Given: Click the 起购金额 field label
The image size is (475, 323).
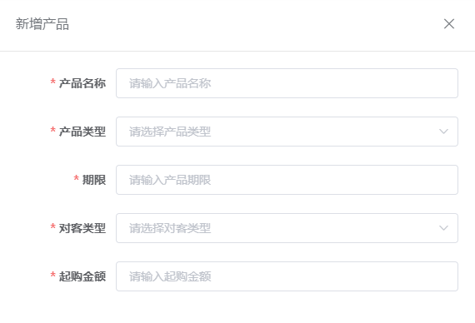Looking at the screenshot, I should 82,276.
